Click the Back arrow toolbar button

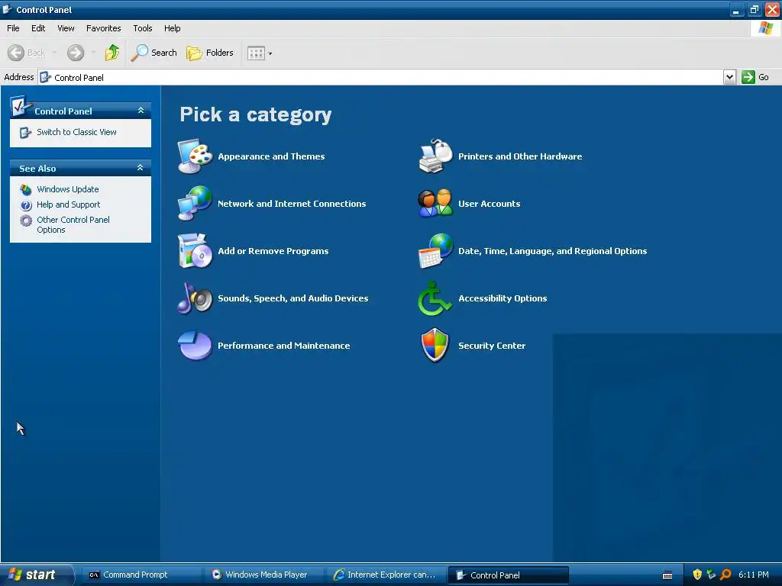pyautogui.click(x=27, y=53)
